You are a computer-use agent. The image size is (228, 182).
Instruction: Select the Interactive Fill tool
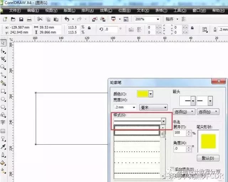pos(3,171)
